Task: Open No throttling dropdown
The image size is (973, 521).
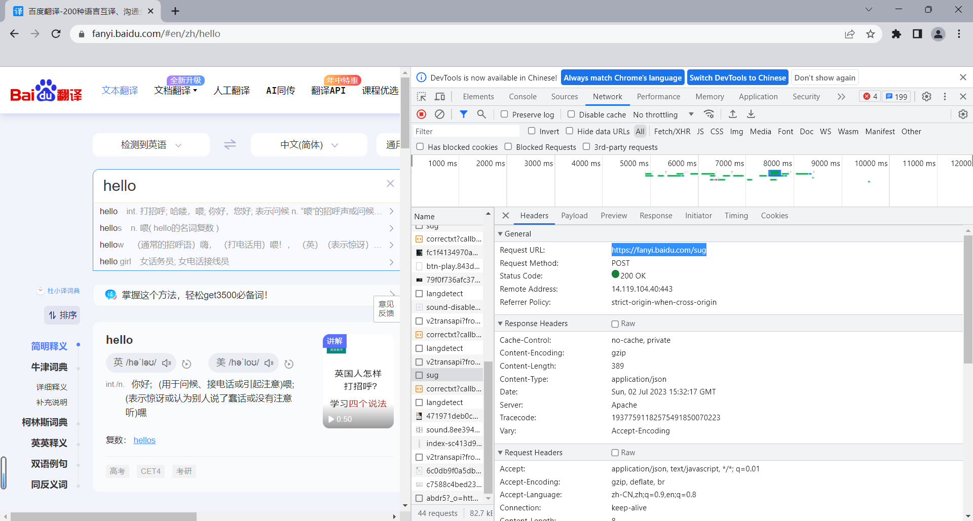Action: 663,114
